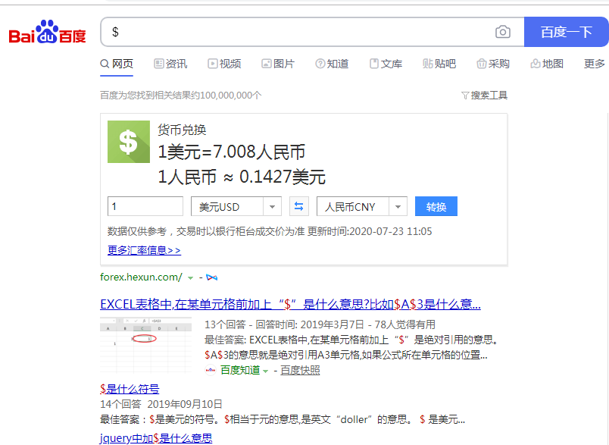Click the 转换 convert button
The width and height of the screenshot is (609, 445).
[436, 206]
